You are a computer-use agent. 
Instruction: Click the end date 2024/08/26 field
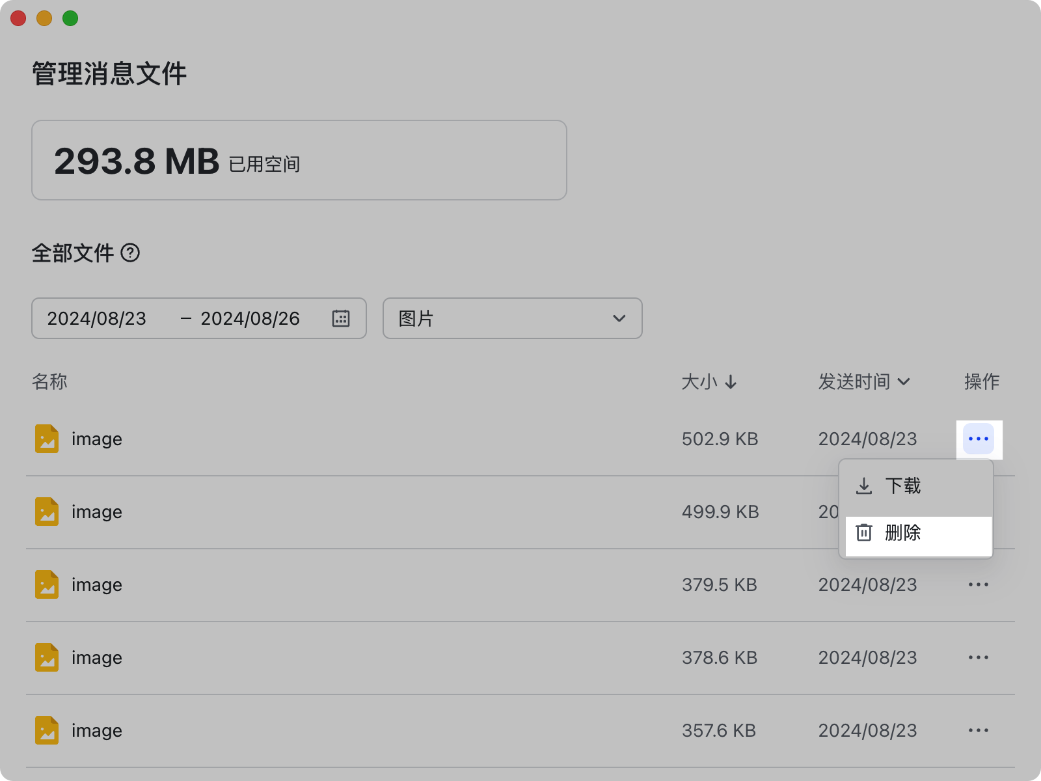pyautogui.click(x=250, y=318)
